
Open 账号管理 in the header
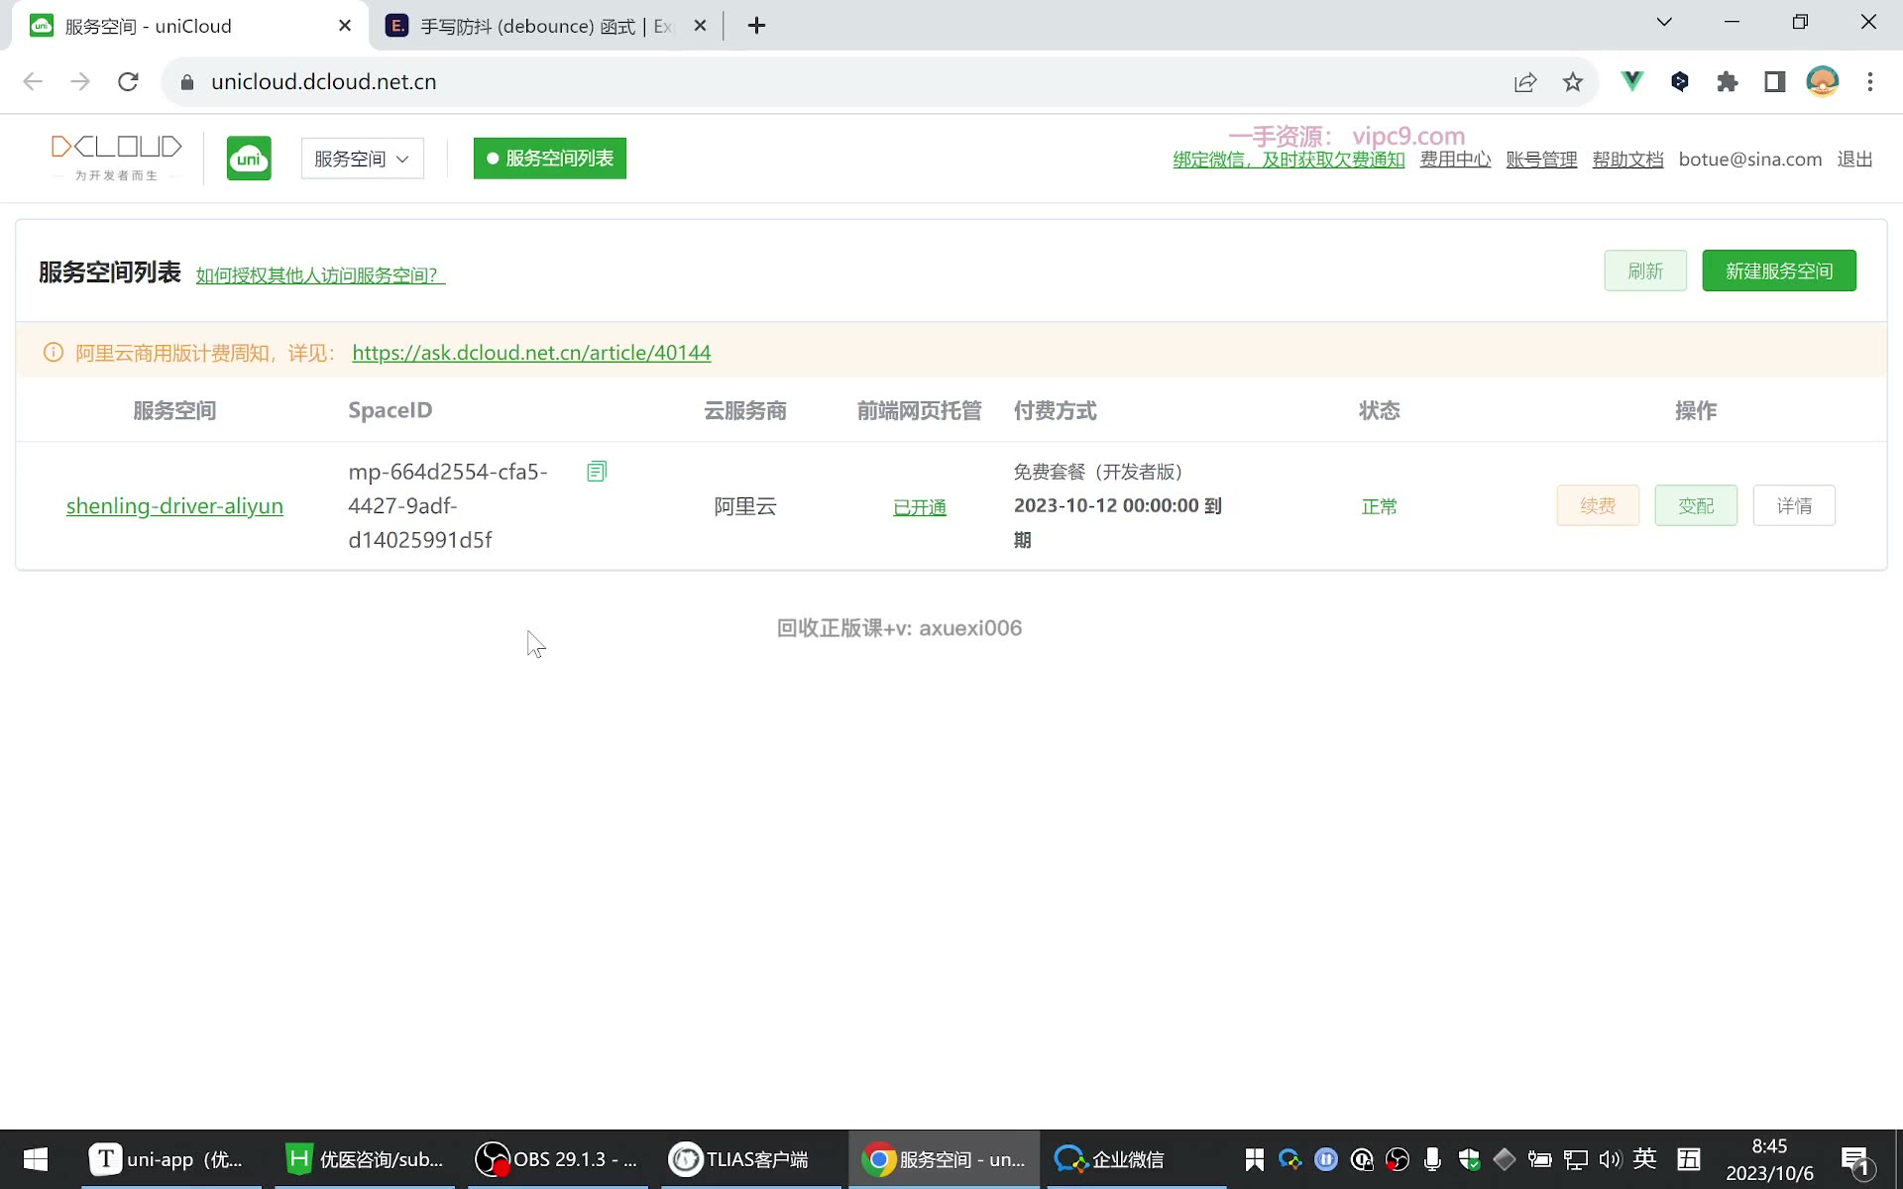tap(1541, 160)
